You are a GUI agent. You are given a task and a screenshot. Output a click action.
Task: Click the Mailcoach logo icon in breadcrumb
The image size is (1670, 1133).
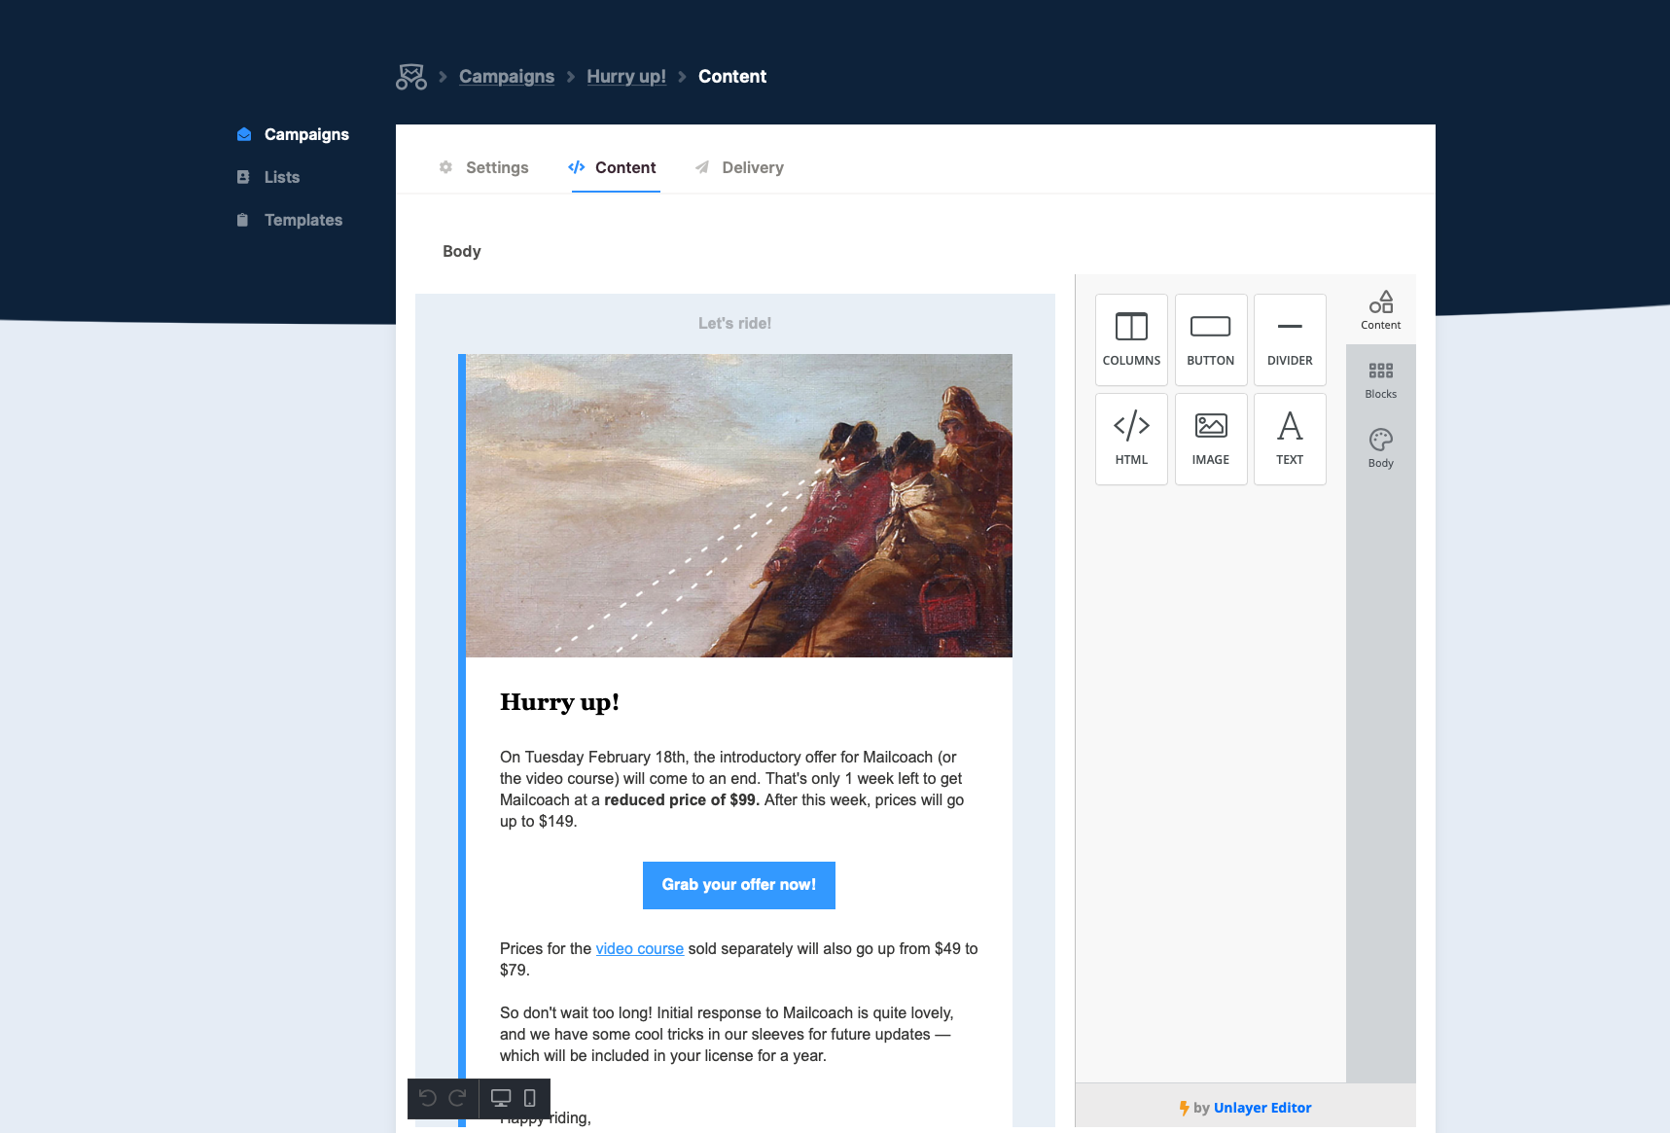[411, 77]
